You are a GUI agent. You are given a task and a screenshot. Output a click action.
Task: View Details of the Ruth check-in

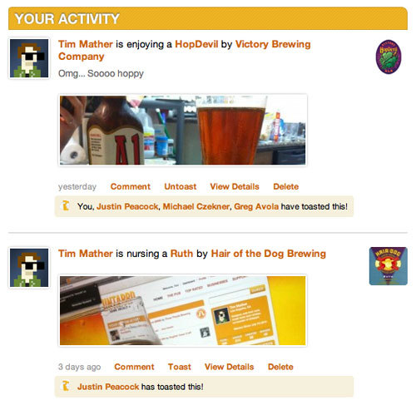tap(229, 367)
